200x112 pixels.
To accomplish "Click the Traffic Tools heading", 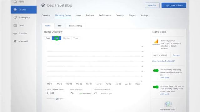I will 159,32.
